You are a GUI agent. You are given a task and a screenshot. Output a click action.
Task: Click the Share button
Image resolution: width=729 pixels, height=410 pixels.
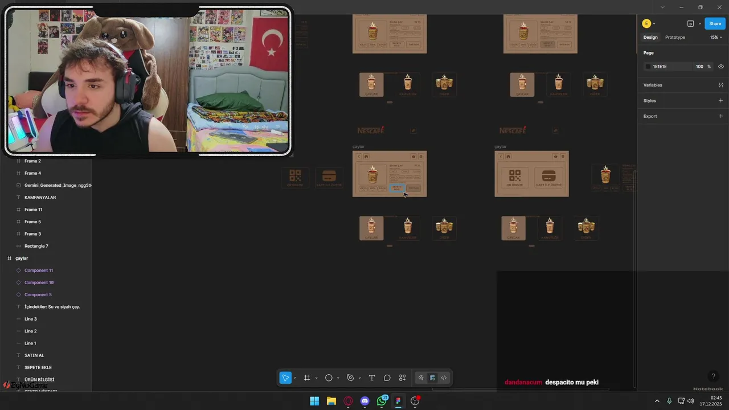(715, 23)
